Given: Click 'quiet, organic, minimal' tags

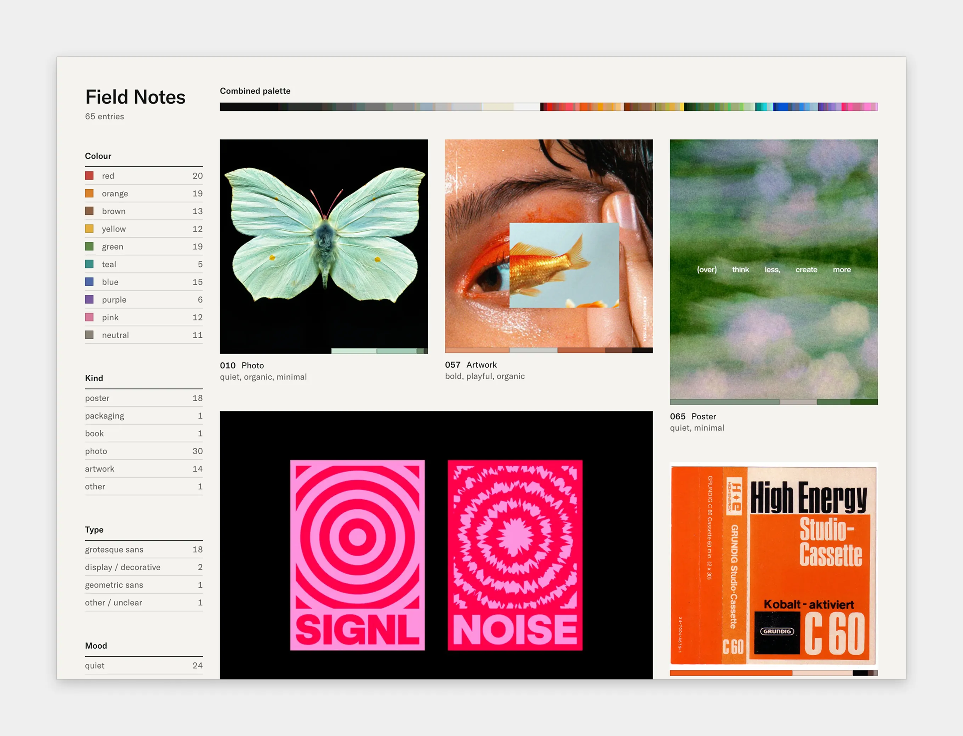Looking at the screenshot, I should [263, 377].
